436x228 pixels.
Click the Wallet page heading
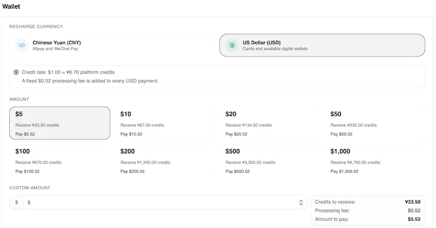[11, 7]
